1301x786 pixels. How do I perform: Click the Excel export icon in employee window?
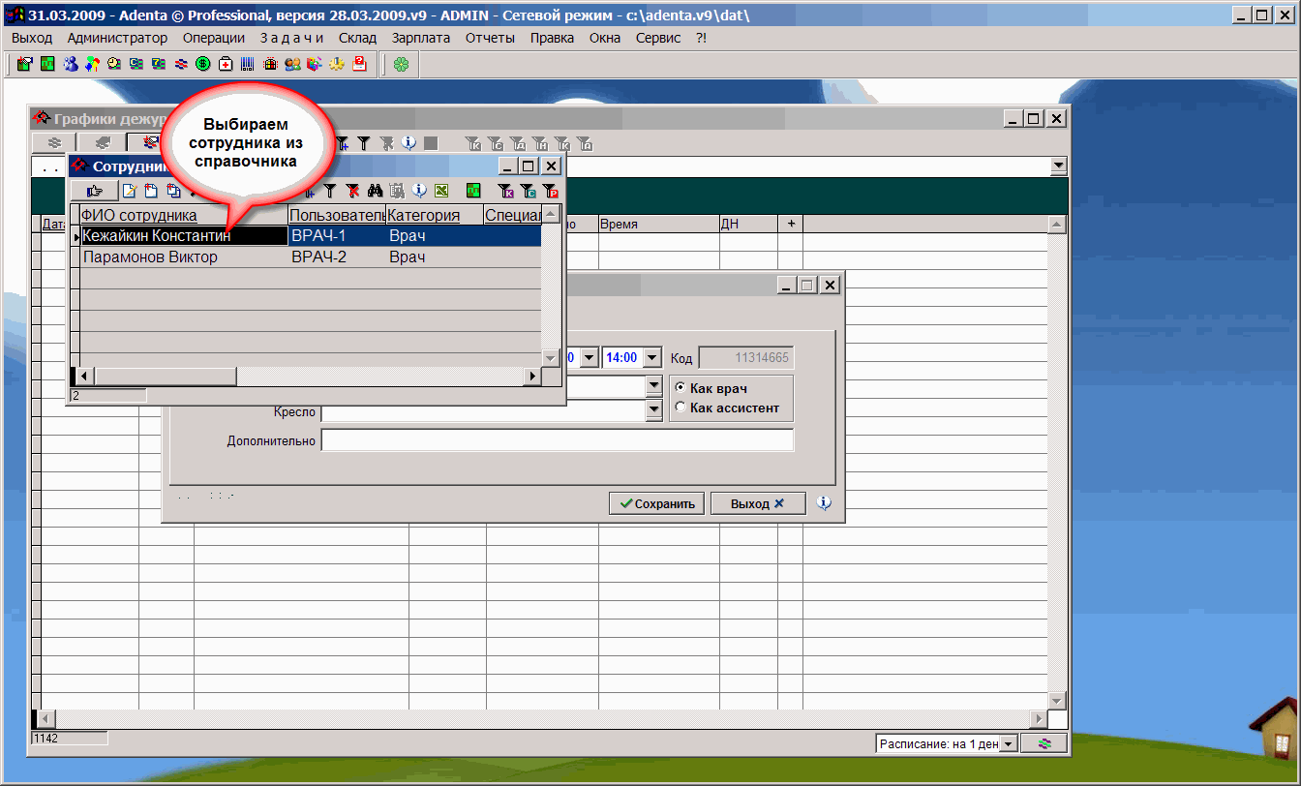click(x=441, y=191)
